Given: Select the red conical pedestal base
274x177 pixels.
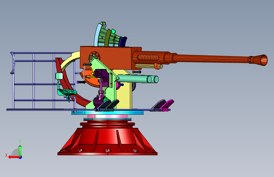Looking at the screenshot, I should (x=107, y=141).
